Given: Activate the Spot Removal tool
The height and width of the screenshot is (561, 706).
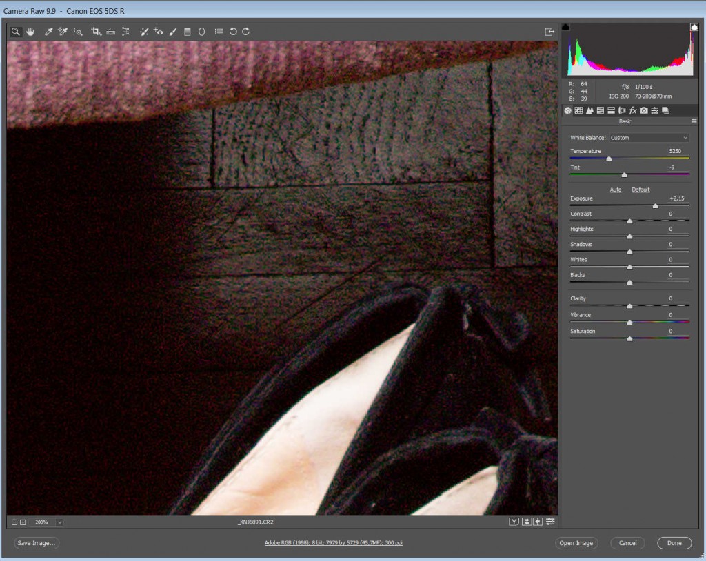Looking at the screenshot, I should [x=144, y=32].
